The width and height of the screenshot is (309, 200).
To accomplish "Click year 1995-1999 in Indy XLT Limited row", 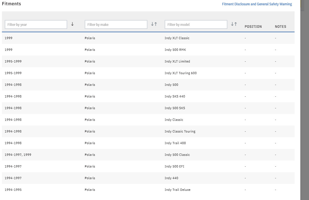I will click(13, 61).
